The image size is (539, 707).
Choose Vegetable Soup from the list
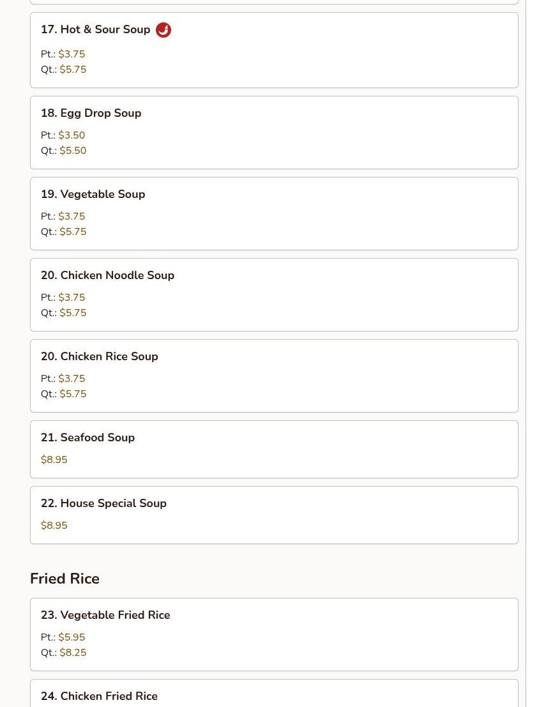click(x=274, y=214)
